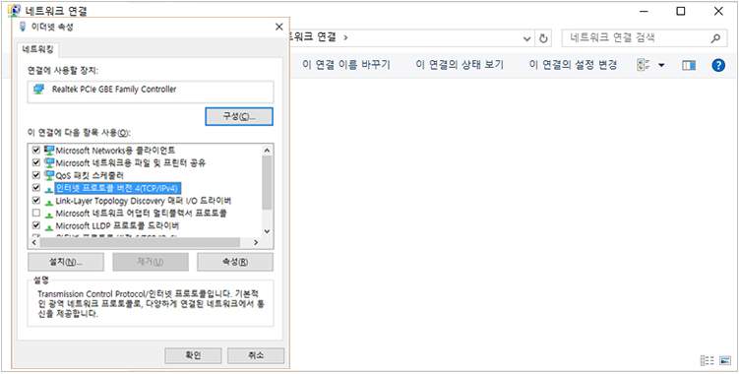Click the QoS 패킷 스케줄러 item icon
The width and height of the screenshot is (739, 374).
click(x=49, y=175)
